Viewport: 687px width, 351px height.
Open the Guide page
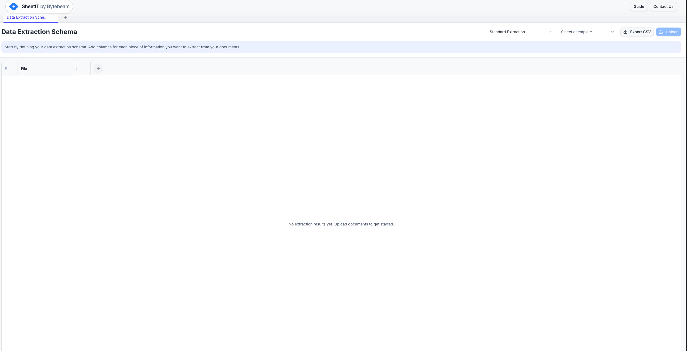(639, 6)
